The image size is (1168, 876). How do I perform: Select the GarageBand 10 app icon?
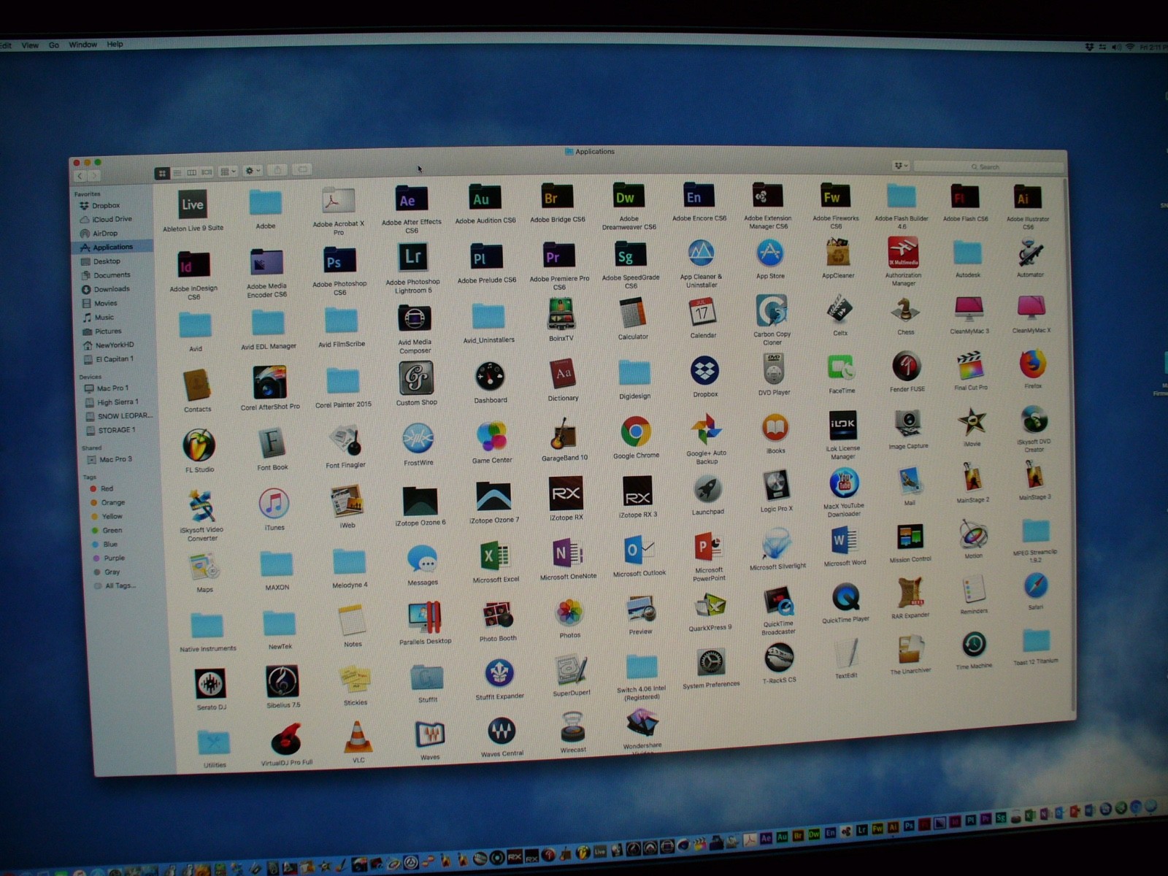point(563,434)
